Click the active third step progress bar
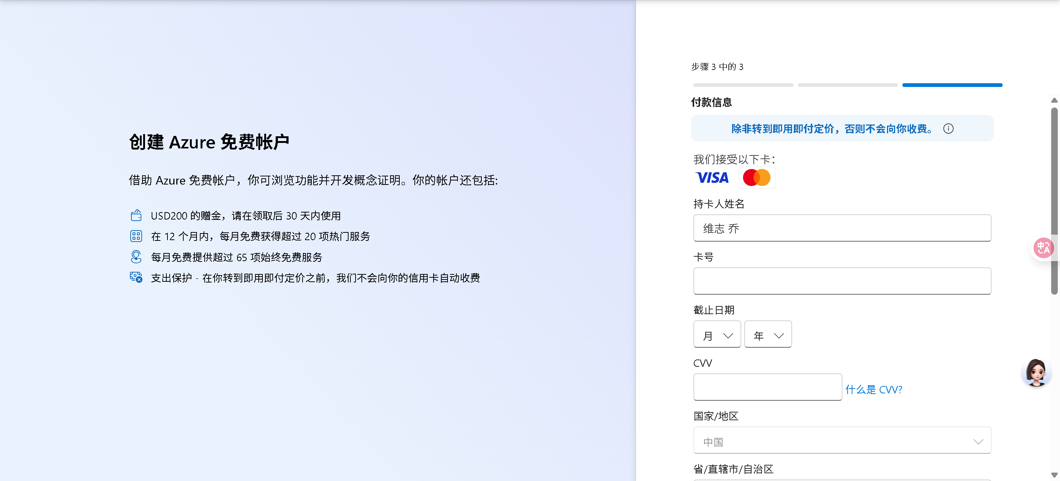The height and width of the screenshot is (481, 1060). (x=952, y=85)
